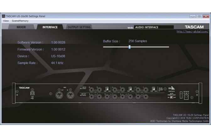Click the software version value 1.00 0028
The image size is (211, 138).
(x=58, y=42)
